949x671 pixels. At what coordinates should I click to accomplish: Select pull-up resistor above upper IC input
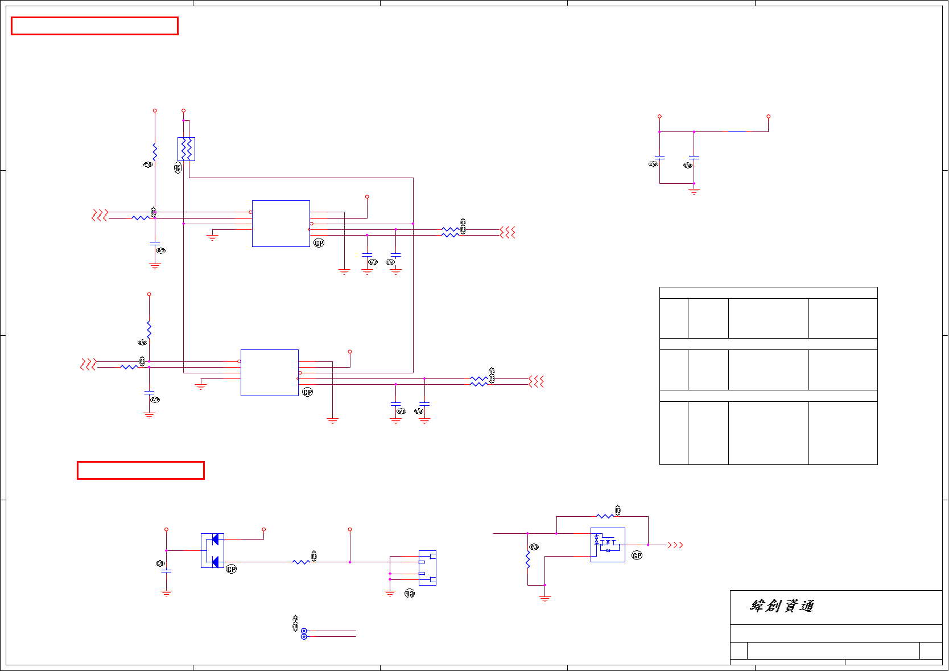(155, 151)
